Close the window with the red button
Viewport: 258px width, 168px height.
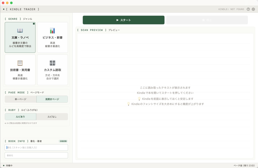3,3
